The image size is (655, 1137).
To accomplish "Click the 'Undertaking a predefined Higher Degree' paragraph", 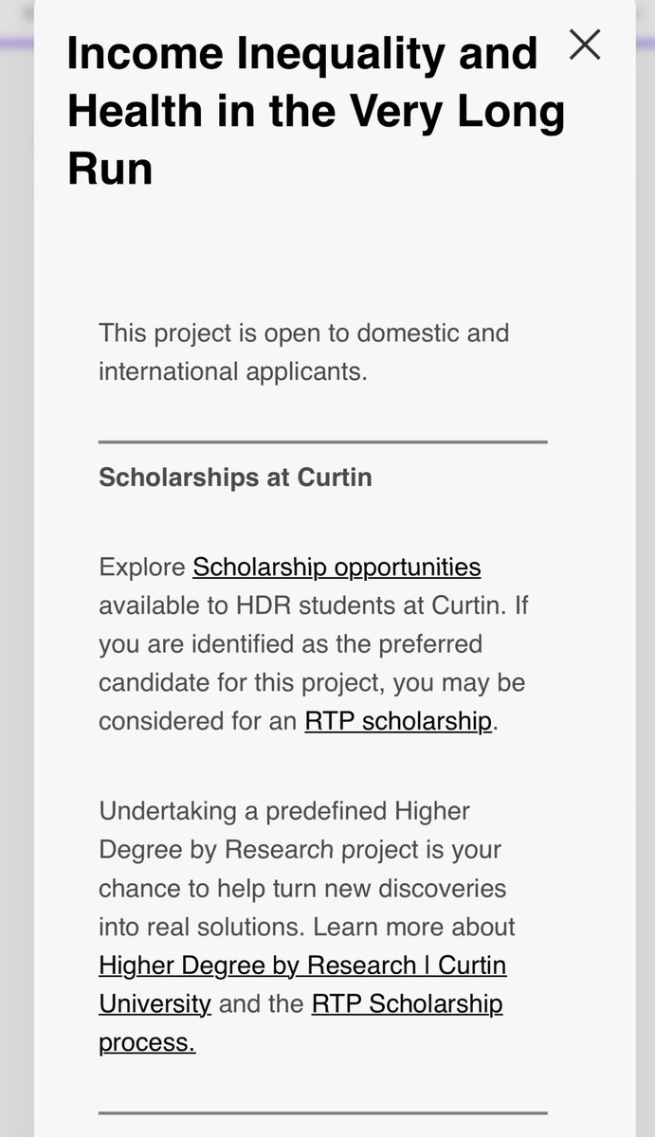I will [x=303, y=926].
